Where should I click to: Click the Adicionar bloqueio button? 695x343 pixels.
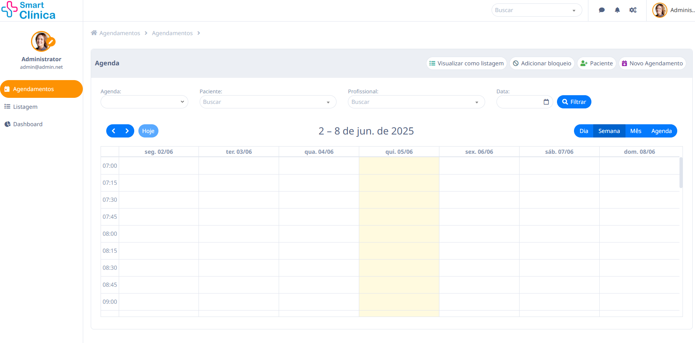(542, 63)
